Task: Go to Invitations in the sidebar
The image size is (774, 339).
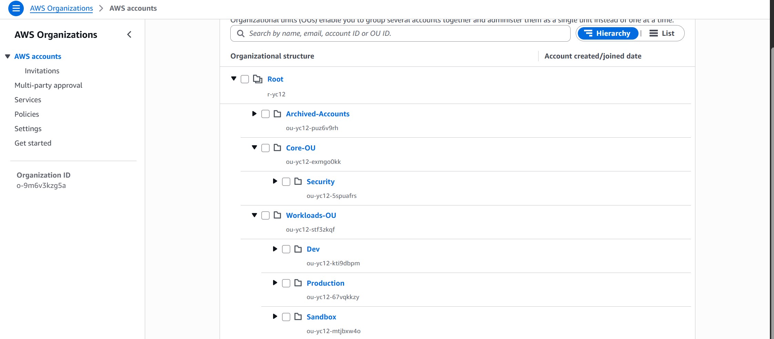Action: coord(42,71)
